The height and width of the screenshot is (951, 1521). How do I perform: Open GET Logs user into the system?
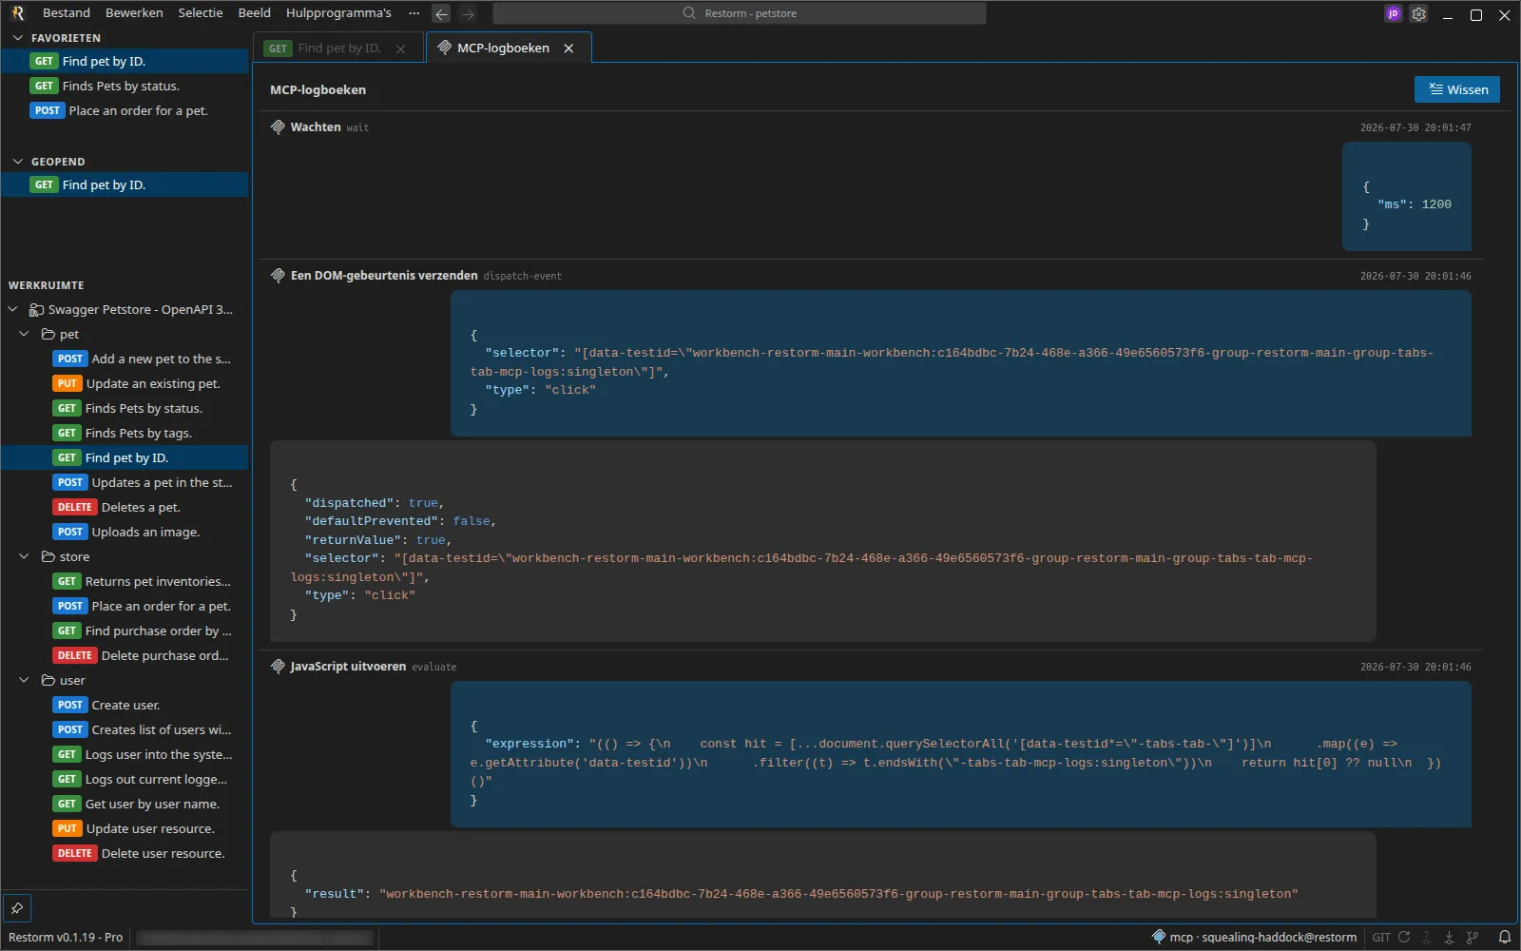pos(125,754)
